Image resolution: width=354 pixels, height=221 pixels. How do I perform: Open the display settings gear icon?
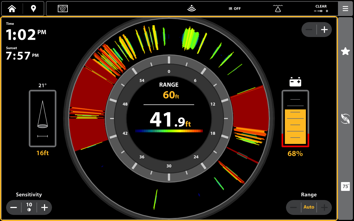[x=63, y=9]
